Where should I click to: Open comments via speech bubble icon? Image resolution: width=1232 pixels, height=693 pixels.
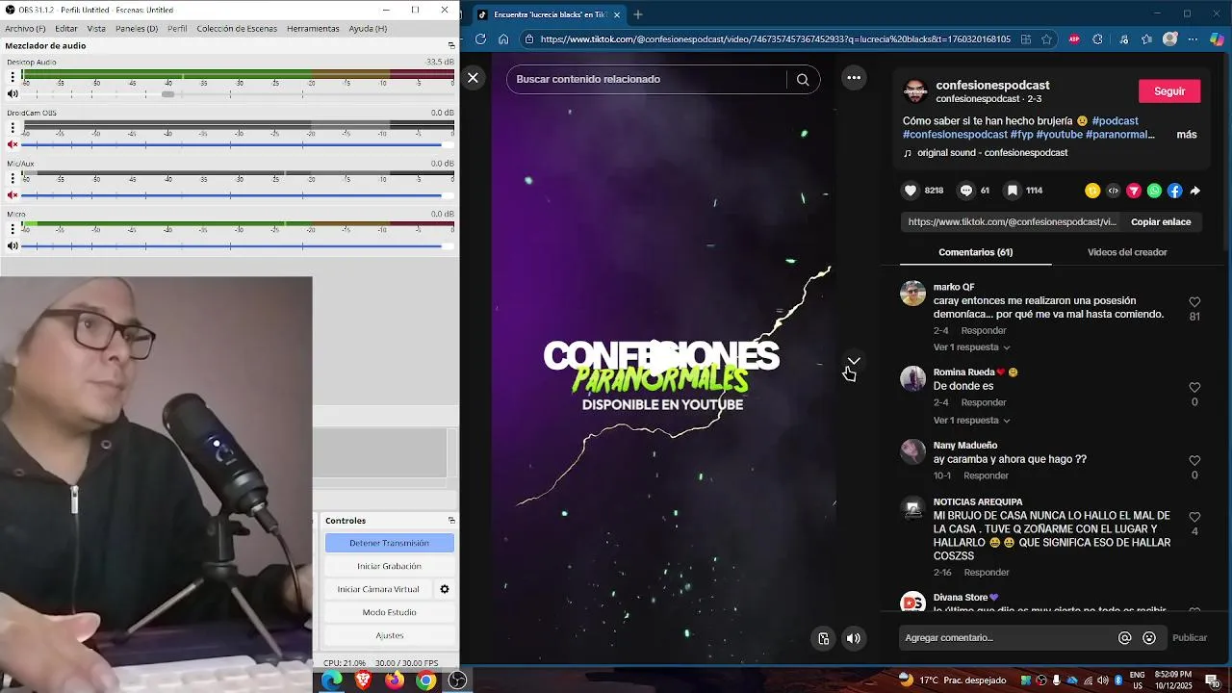click(x=966, y=191)
